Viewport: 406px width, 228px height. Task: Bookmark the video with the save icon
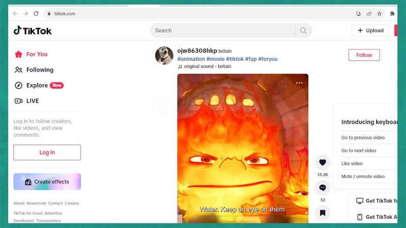[x=322, y=213]
